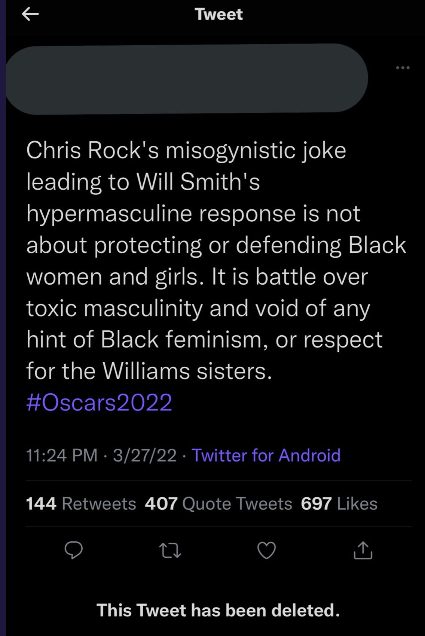Image resolution: width=425 pixels, height=636 pixels.
Task: Click the 'for the Williams sisters.' line
Action: click(x=149, y=371)
